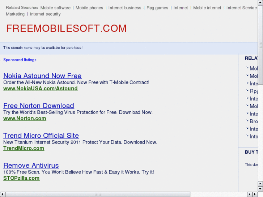Click the 100% Free Scan description text

[x=79, y=172]
